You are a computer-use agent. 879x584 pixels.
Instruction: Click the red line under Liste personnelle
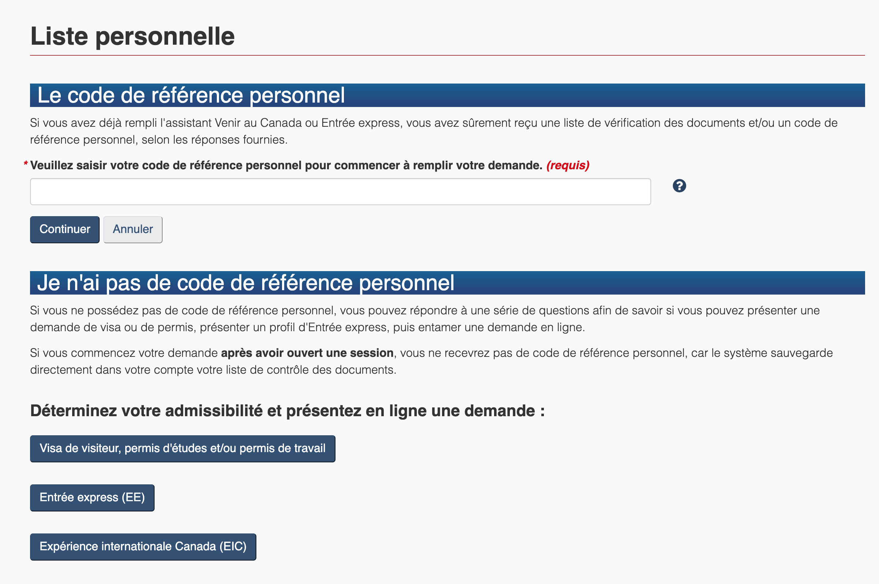click(447, 55)
